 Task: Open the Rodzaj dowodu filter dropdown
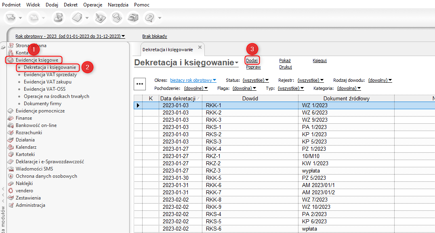380,80
